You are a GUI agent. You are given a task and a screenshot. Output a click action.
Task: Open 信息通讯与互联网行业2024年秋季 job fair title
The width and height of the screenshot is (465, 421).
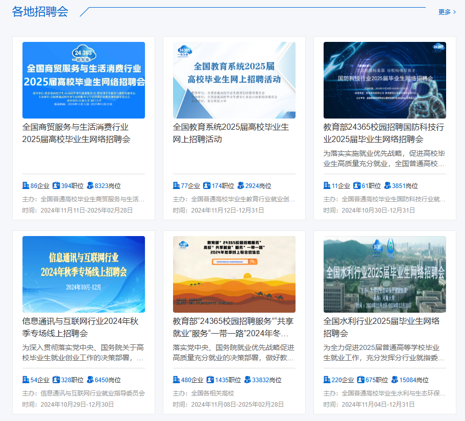pyautogui.click(x=80, y=327)
